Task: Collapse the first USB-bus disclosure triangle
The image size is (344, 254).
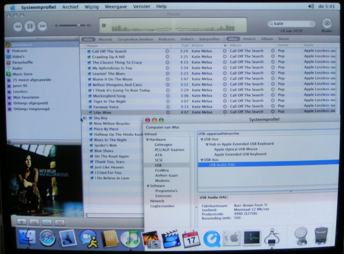Action: click(x=202, y=139)
